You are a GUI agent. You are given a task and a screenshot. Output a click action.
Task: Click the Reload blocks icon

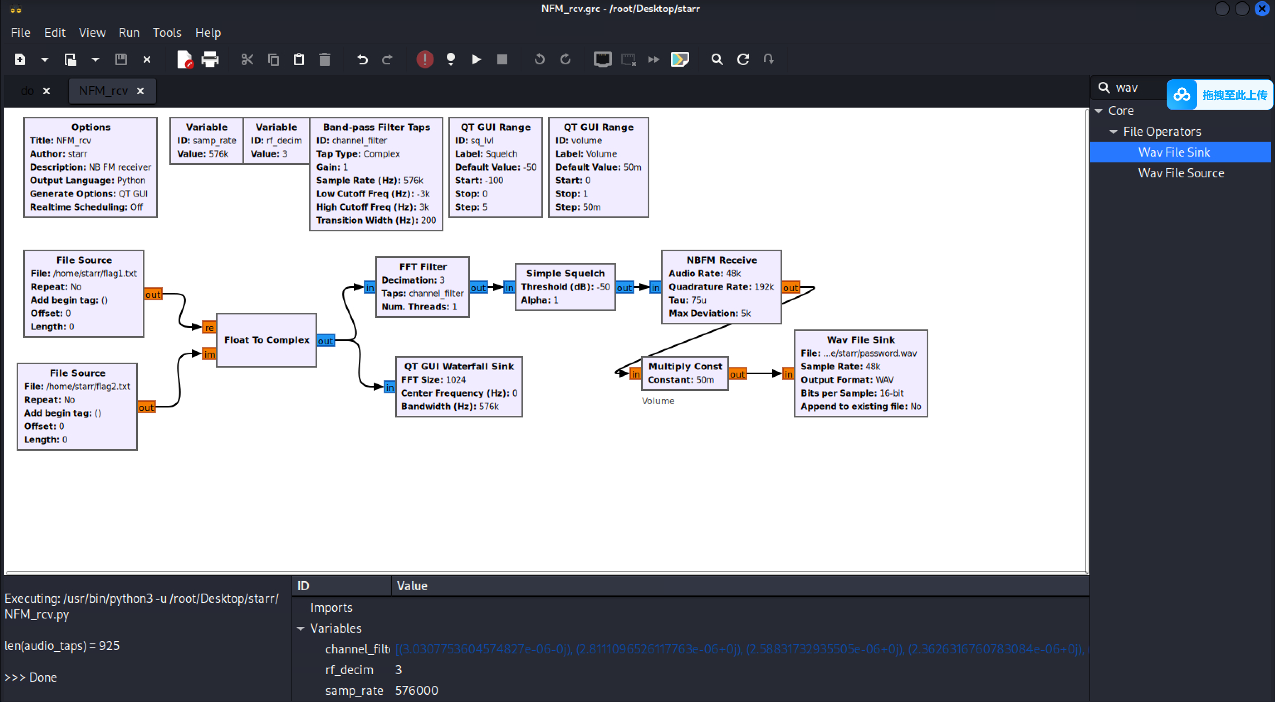coord(742,59)
